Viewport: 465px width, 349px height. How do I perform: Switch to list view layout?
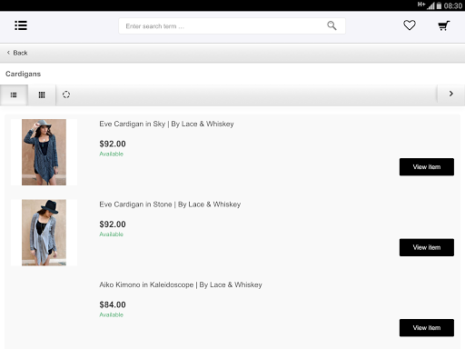[x=14, y=95]
